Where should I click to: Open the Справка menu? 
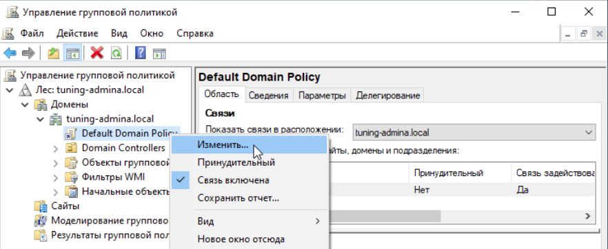tap(194, 33)
